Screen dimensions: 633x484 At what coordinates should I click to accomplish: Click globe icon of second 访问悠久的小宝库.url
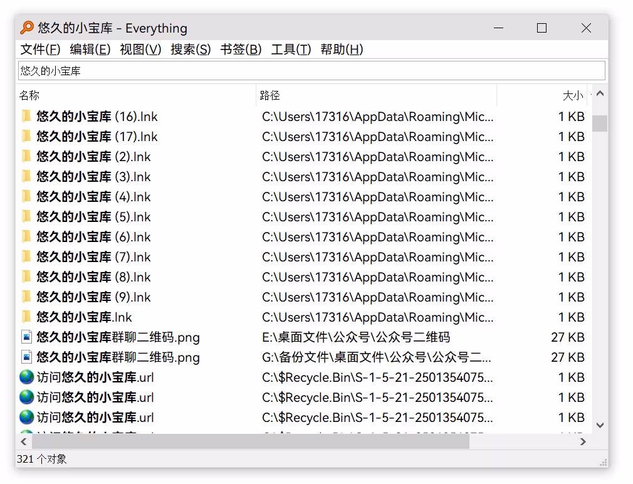(26, 397)
